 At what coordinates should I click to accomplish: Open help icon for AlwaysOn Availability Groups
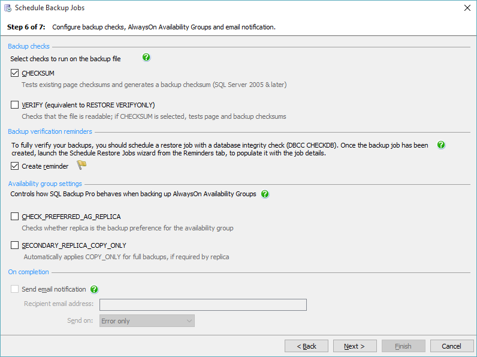tap(265, 194)
